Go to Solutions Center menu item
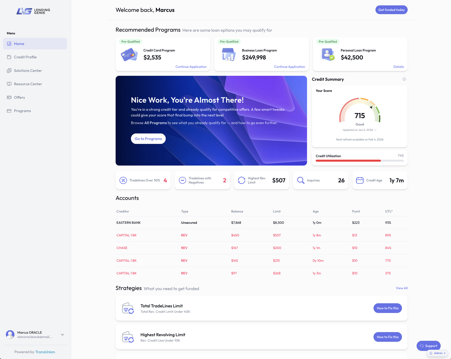Image resolution: width=451 pixels, height=359 pixels. click(35, 70)
